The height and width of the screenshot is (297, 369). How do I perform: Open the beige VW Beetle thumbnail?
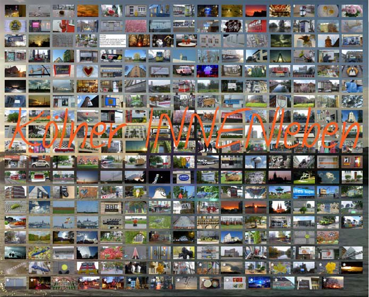click(x=39, y=162)
